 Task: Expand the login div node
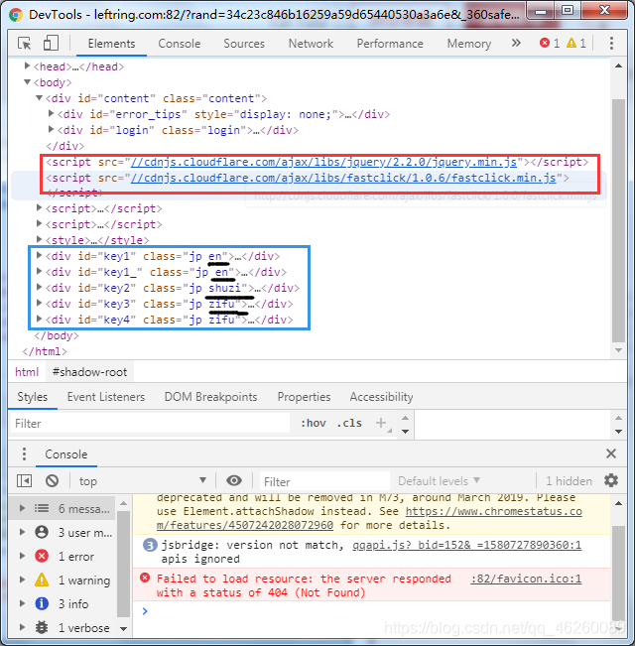click(51, 129)
